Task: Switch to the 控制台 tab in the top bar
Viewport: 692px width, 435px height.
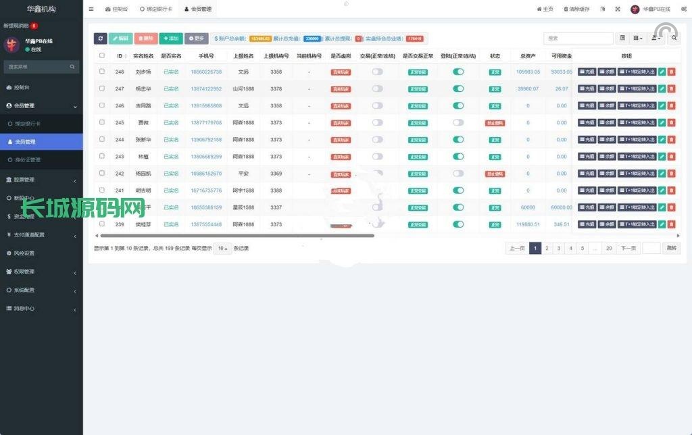Action: point(116,9)
